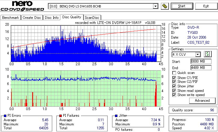Click the Jitter average 7.34 %

point(156,120)
